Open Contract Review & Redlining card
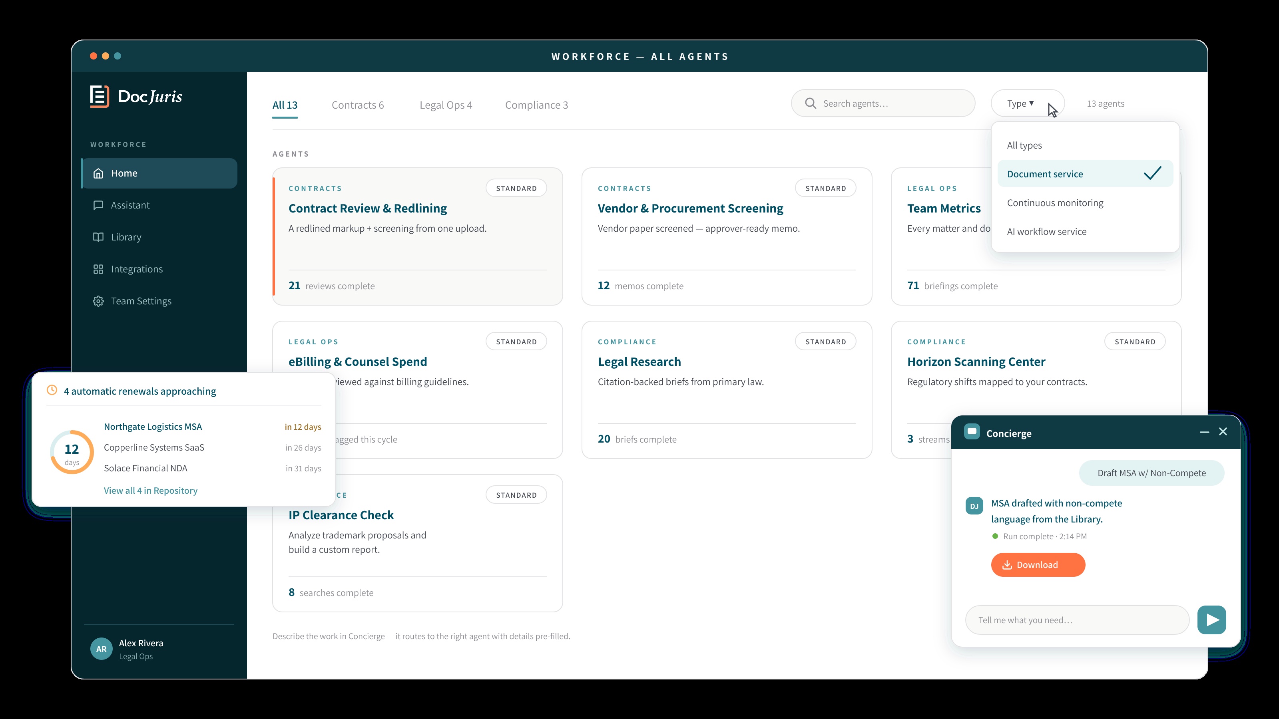The height and width of the screenshot is (719, 1279). (417, 236)
